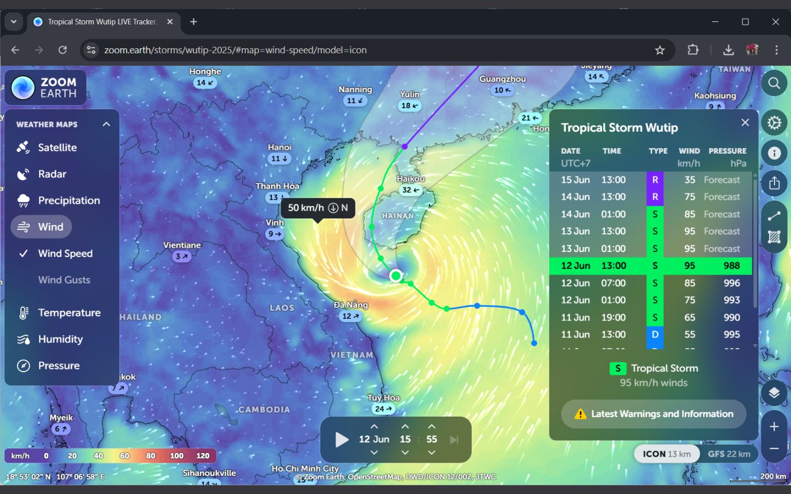Select the 13 Jun 13:00 forecast row
The height and width of the screenshot is (494, 791).
650,232
